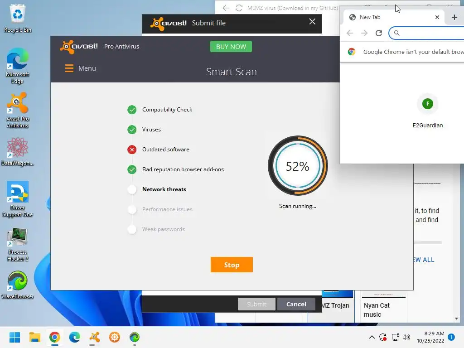The image size is (464, 348).
Task: Open the Windows Start menu
Action: click(x=14, y=337)
